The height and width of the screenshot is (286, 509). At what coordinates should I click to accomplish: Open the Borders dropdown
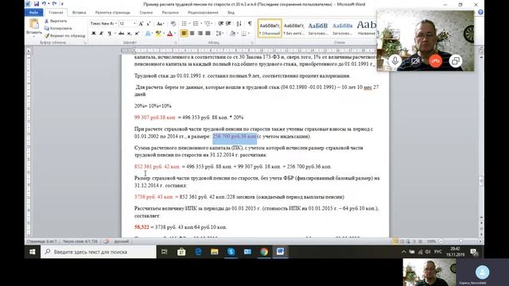point(244,33)
